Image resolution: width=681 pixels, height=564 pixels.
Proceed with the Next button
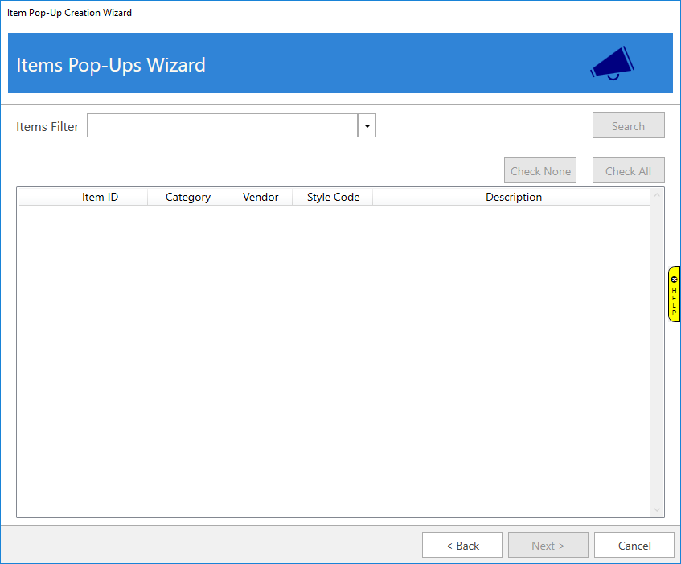[548, 546]
